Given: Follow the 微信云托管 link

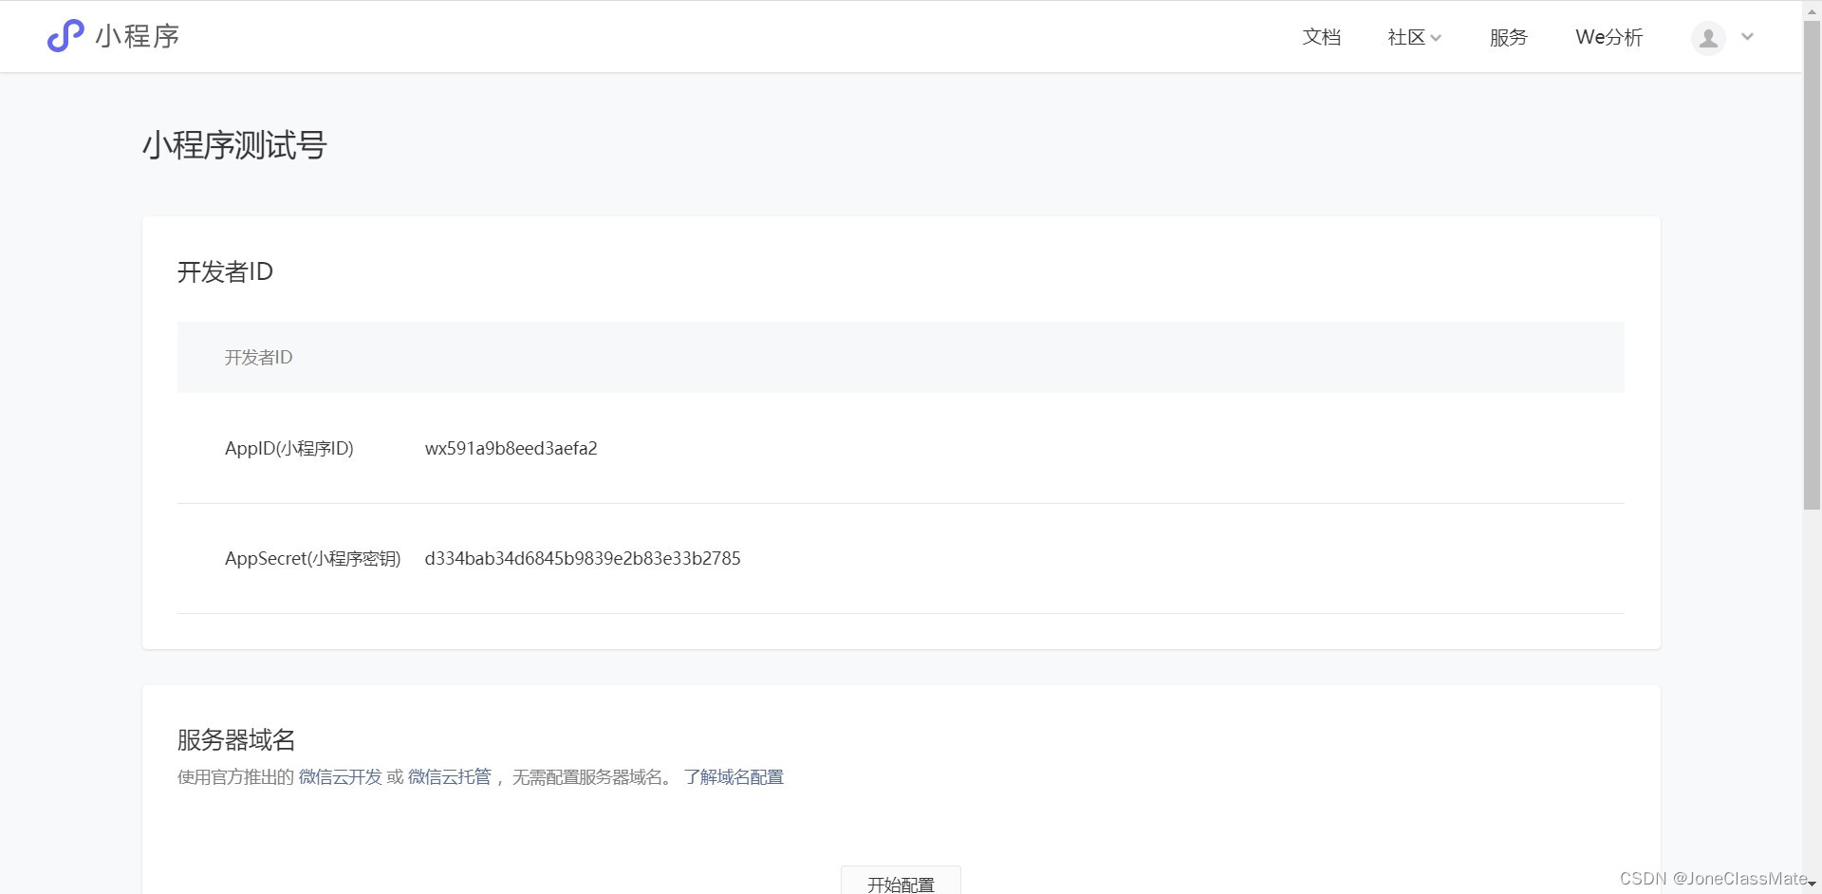Looking at the screenshot, I should [450, 777].
